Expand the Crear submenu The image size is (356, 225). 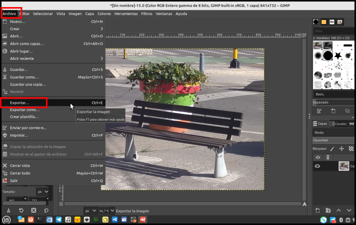click(53, 29)
